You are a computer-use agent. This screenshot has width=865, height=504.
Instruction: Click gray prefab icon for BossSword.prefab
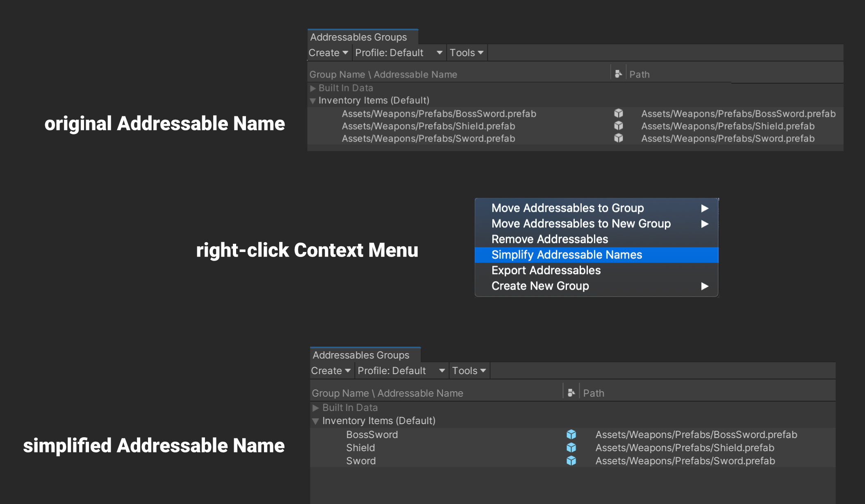click(x=618, y=114)
